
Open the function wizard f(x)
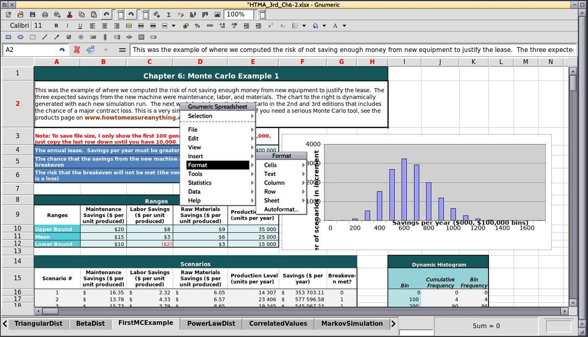181,14
